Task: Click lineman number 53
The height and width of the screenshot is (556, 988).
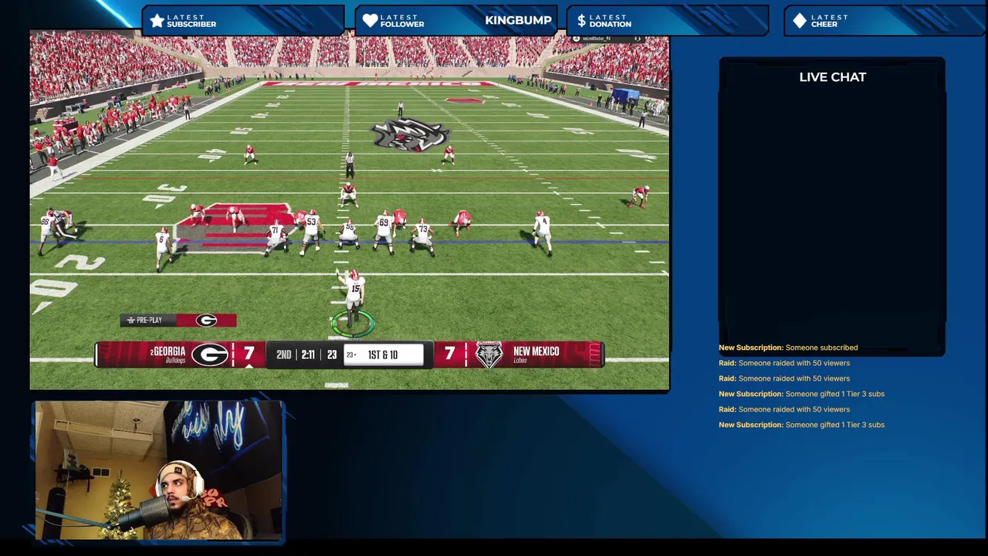Action: click(x=310, y=232)
